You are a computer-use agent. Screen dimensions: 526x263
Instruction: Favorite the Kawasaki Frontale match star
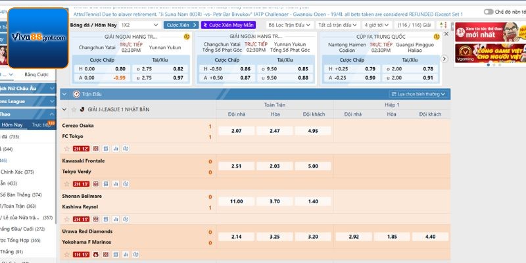(x=67, y=184)
